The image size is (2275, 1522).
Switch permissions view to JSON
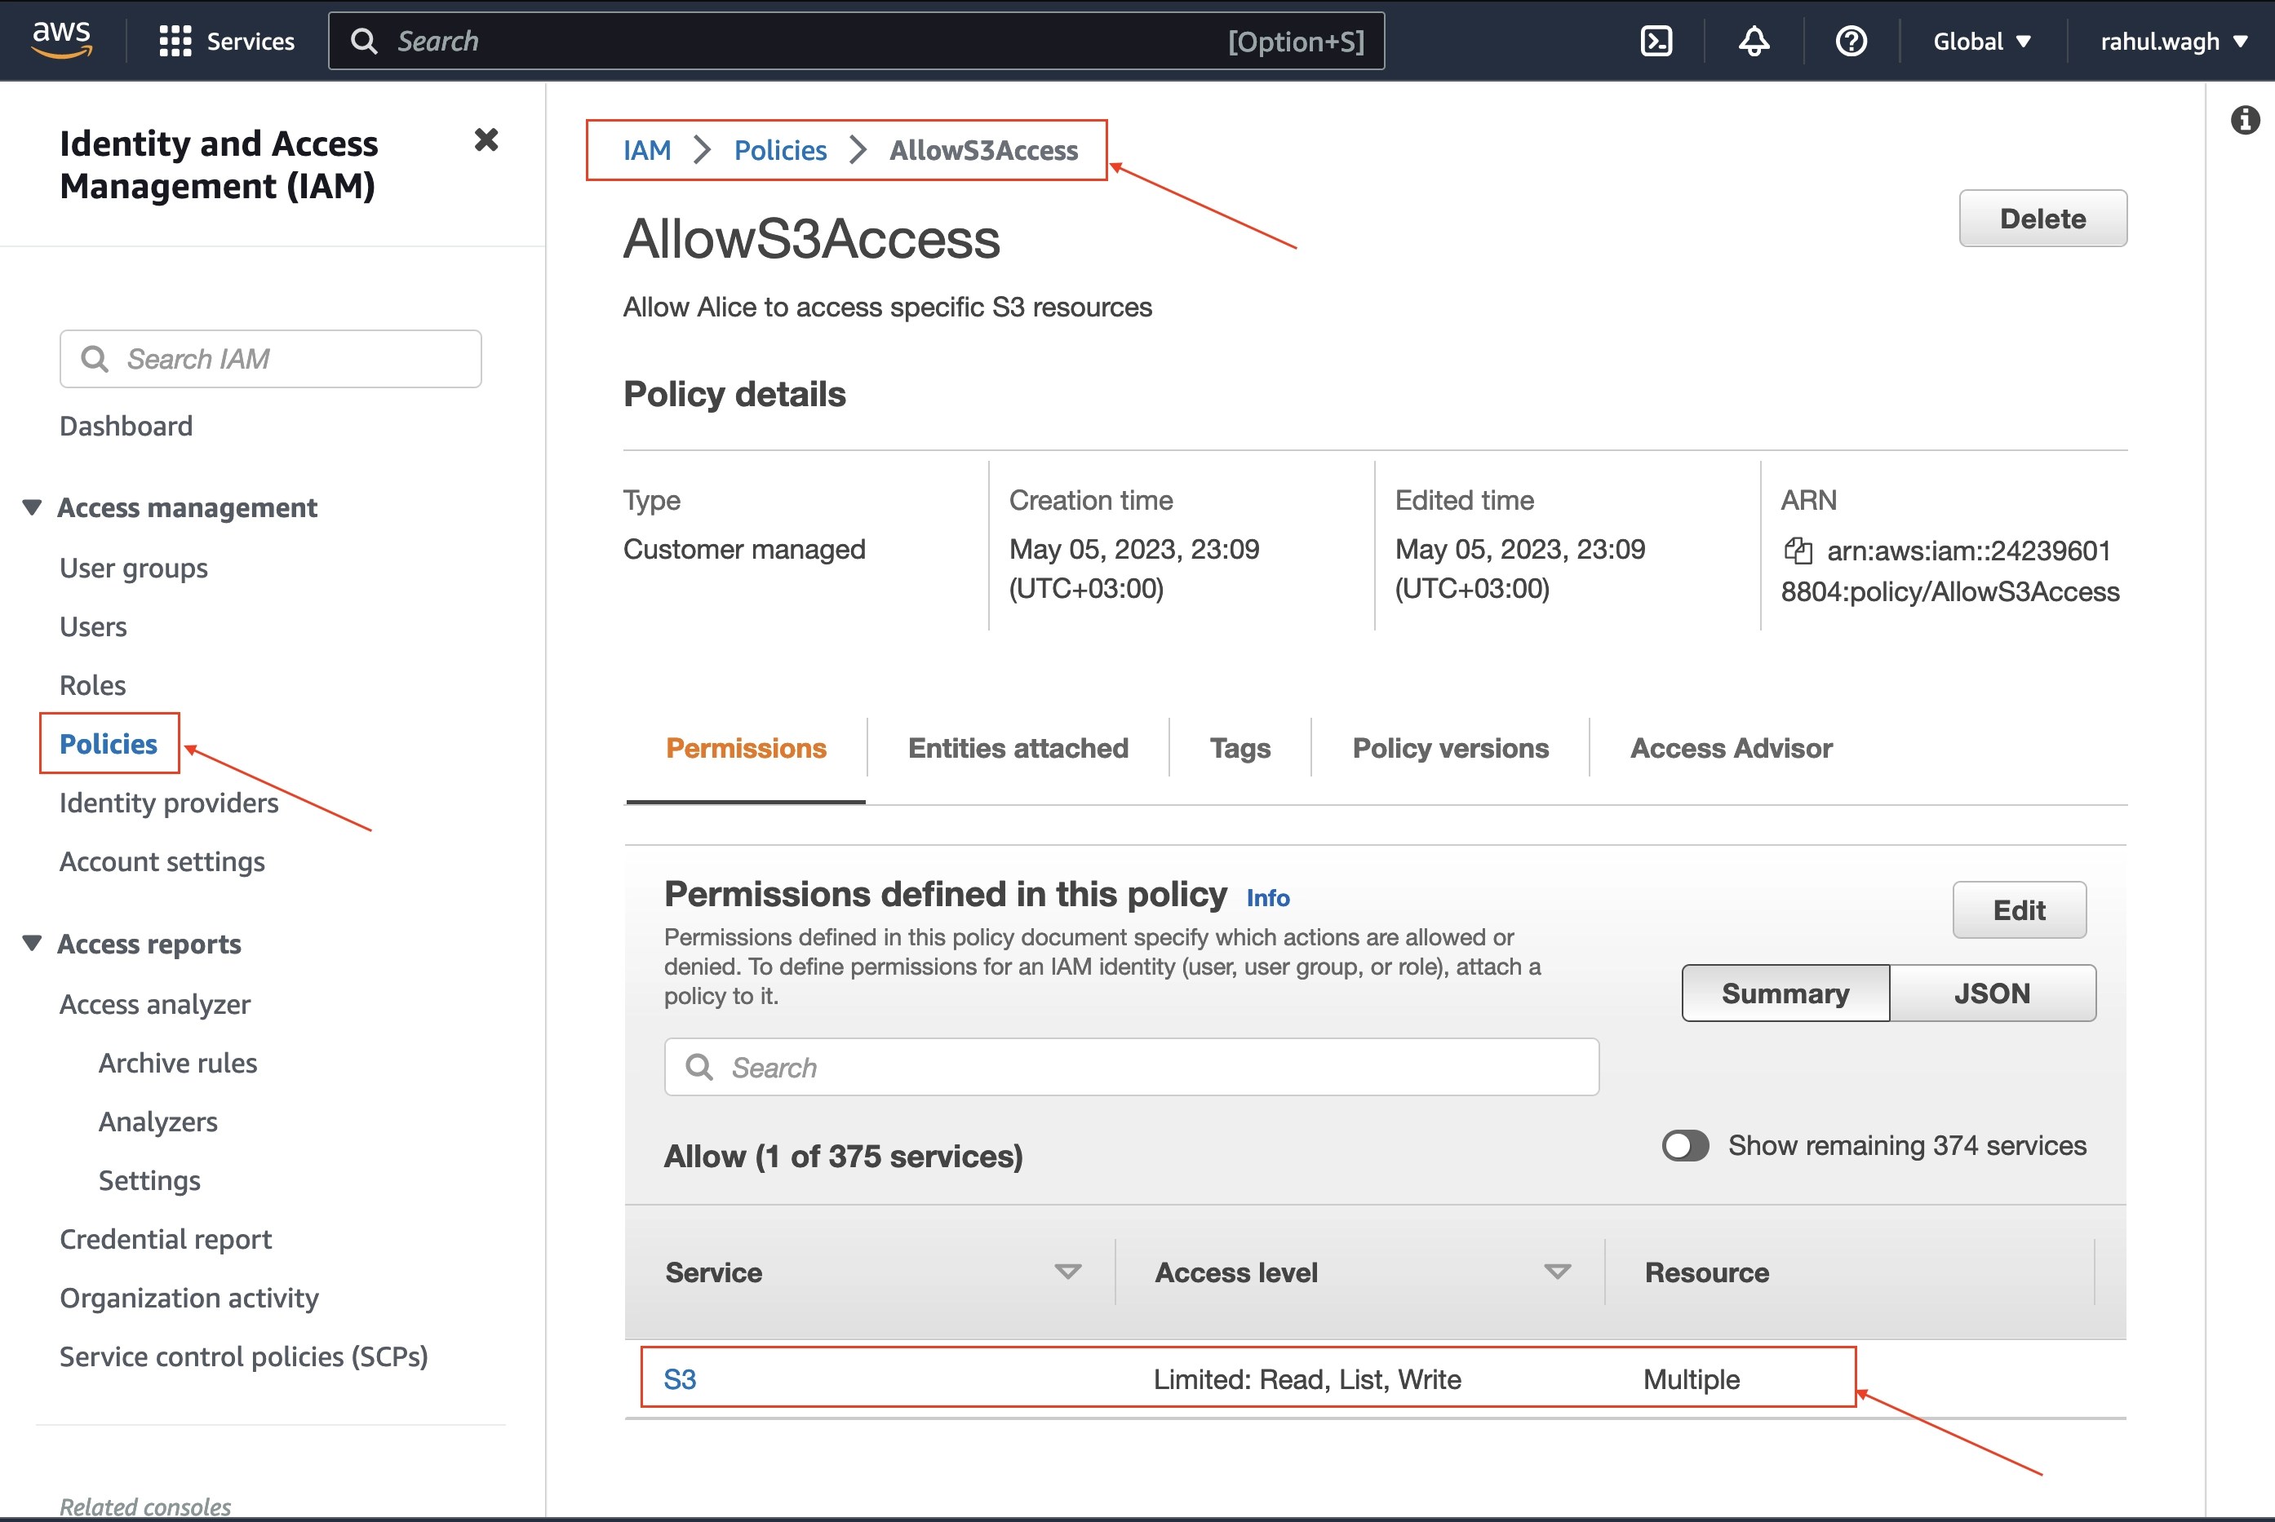tap(1993, 993)
